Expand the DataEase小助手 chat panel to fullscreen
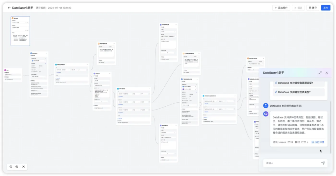The height and width of the screenshot is (176, 336). point(320,73)
